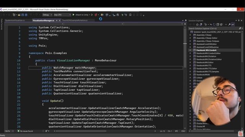Switch to TouchSDKExampleRotation.cs tab

pos(75,20)
